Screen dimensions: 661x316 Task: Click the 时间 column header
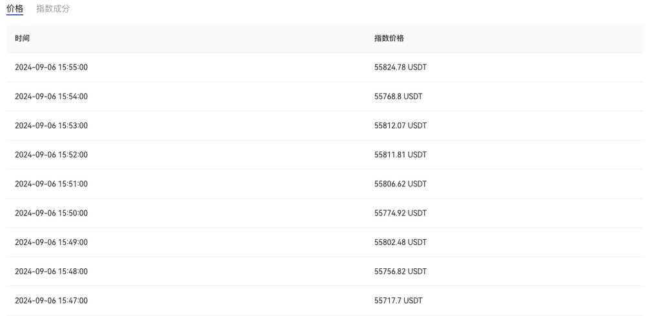pos(23,38)
